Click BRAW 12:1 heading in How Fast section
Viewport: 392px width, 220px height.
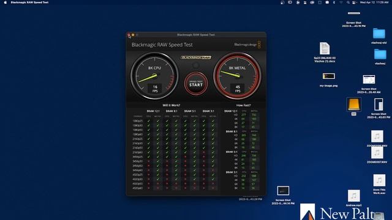point(231,111)
